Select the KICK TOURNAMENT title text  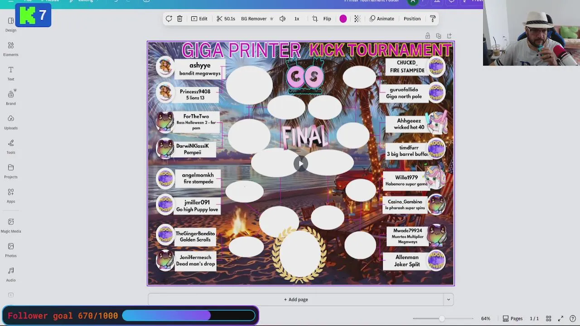pos(381,50)
